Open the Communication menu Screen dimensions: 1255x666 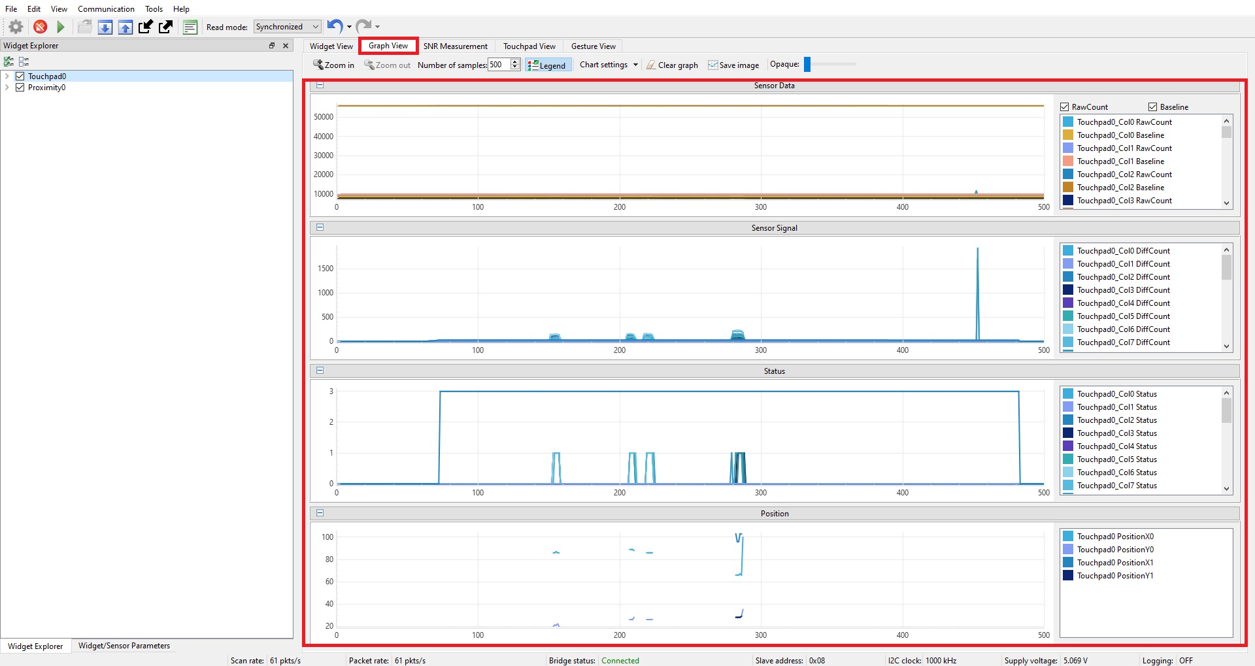[106, 8]
